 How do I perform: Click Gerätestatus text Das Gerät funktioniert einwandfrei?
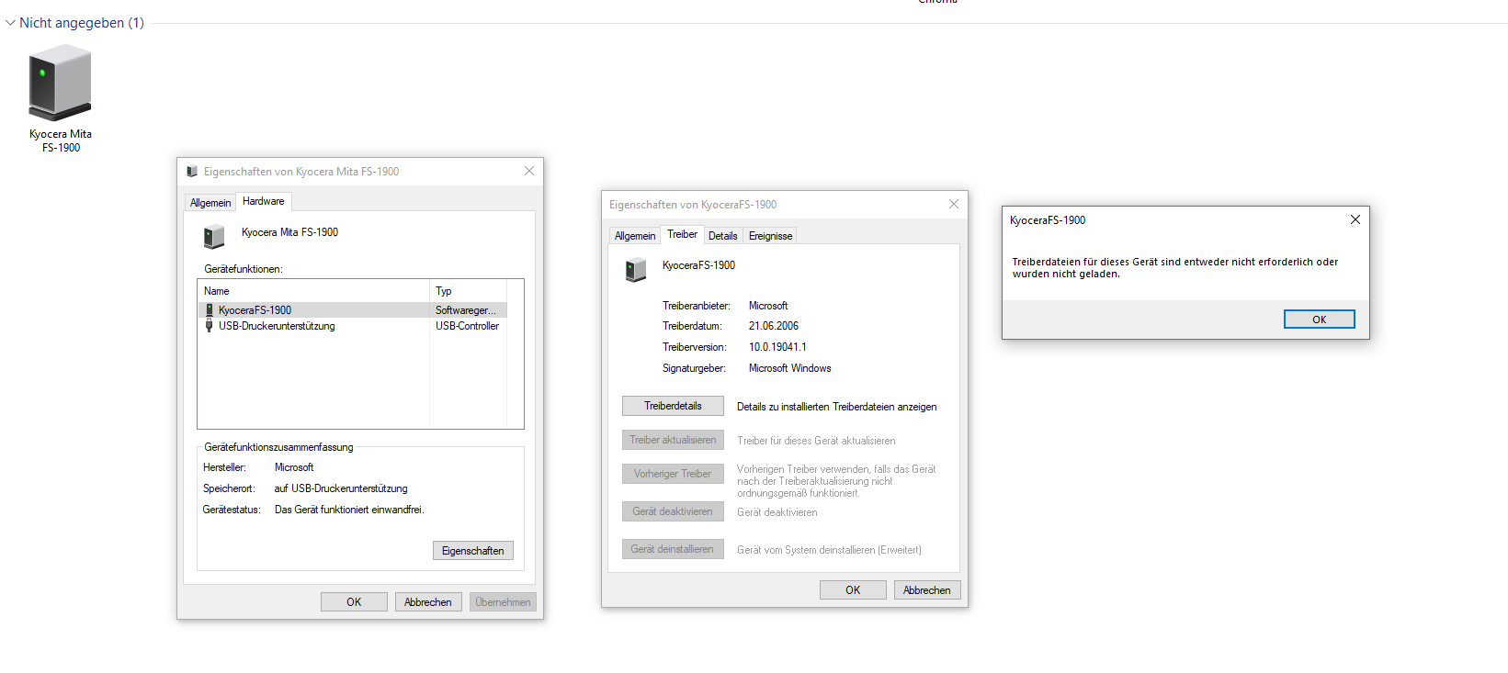pyautogui.click(x=349, y=510)
